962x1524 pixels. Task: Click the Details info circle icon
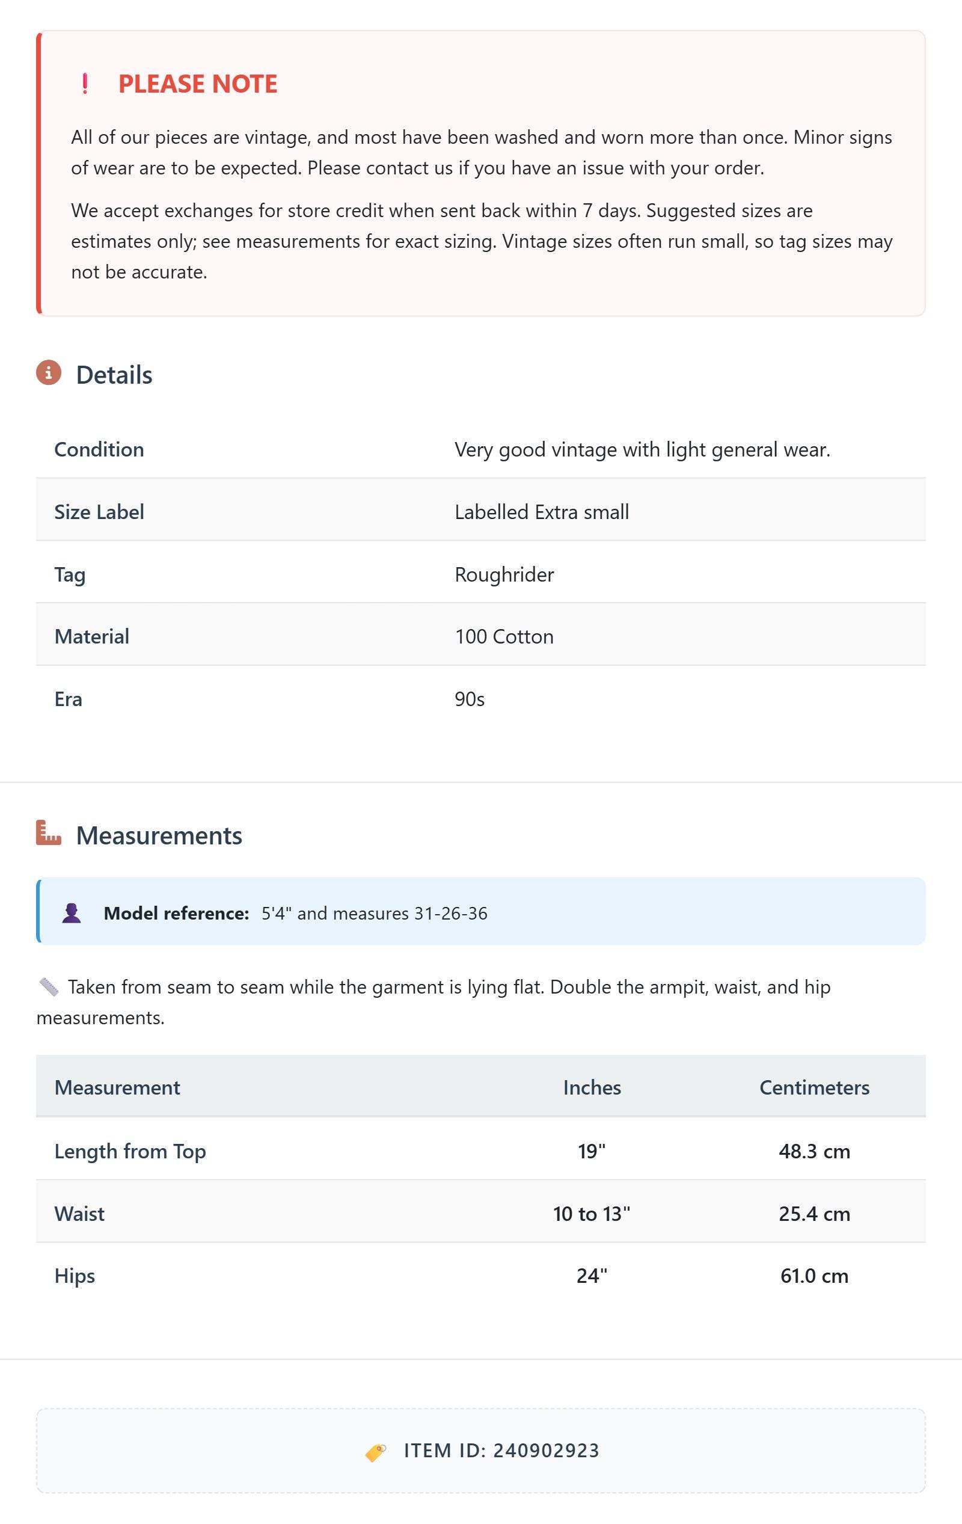tap(49, 373)
